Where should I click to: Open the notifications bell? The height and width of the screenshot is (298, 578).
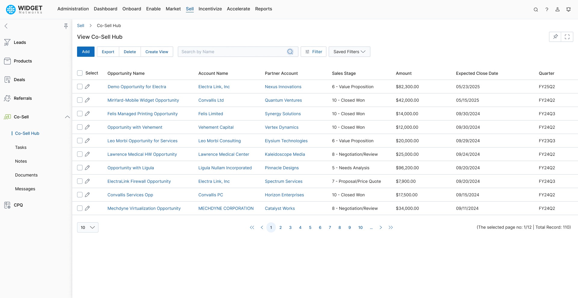(x=569, y=9)
